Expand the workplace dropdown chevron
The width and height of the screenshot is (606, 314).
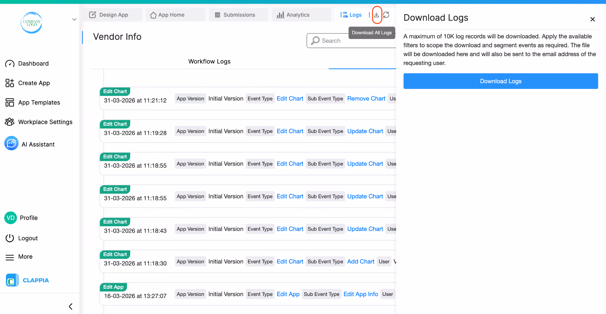point(74,19)
